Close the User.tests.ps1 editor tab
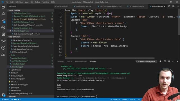The width and height of the screenshot is (180, 101). pos(165,6)
